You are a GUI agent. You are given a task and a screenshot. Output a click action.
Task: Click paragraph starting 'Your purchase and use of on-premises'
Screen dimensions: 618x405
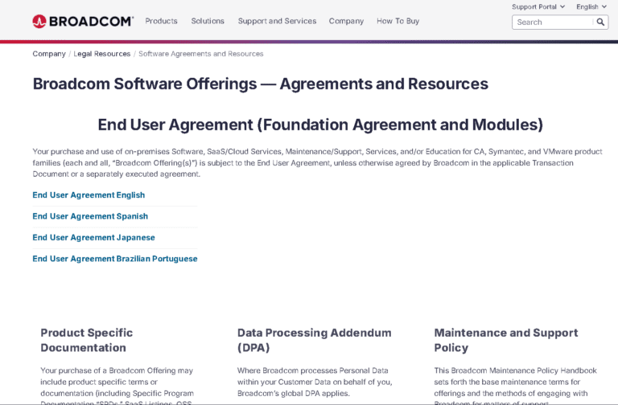point(317,163)
